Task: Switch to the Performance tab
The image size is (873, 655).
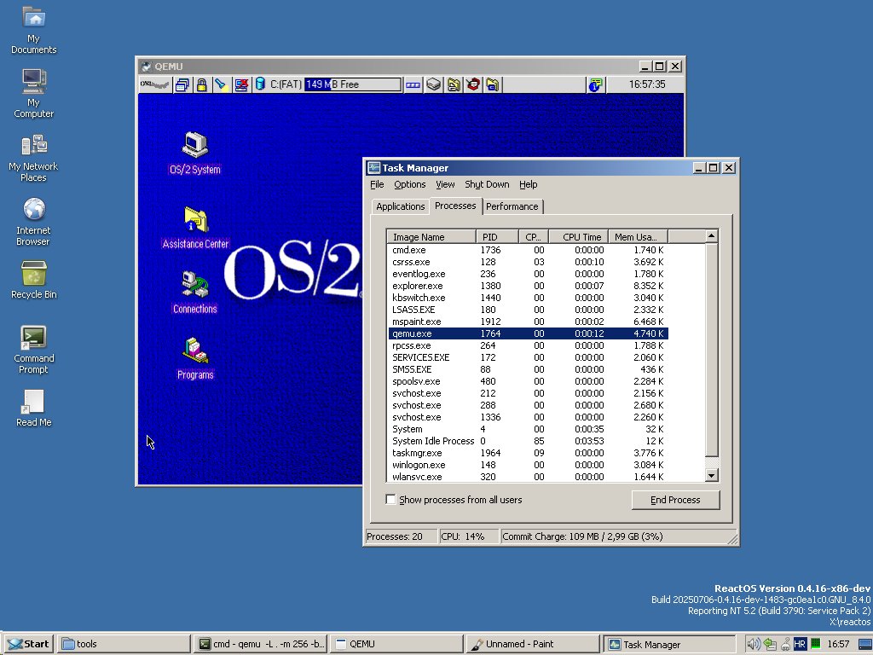Action: (x=512, y=206)
